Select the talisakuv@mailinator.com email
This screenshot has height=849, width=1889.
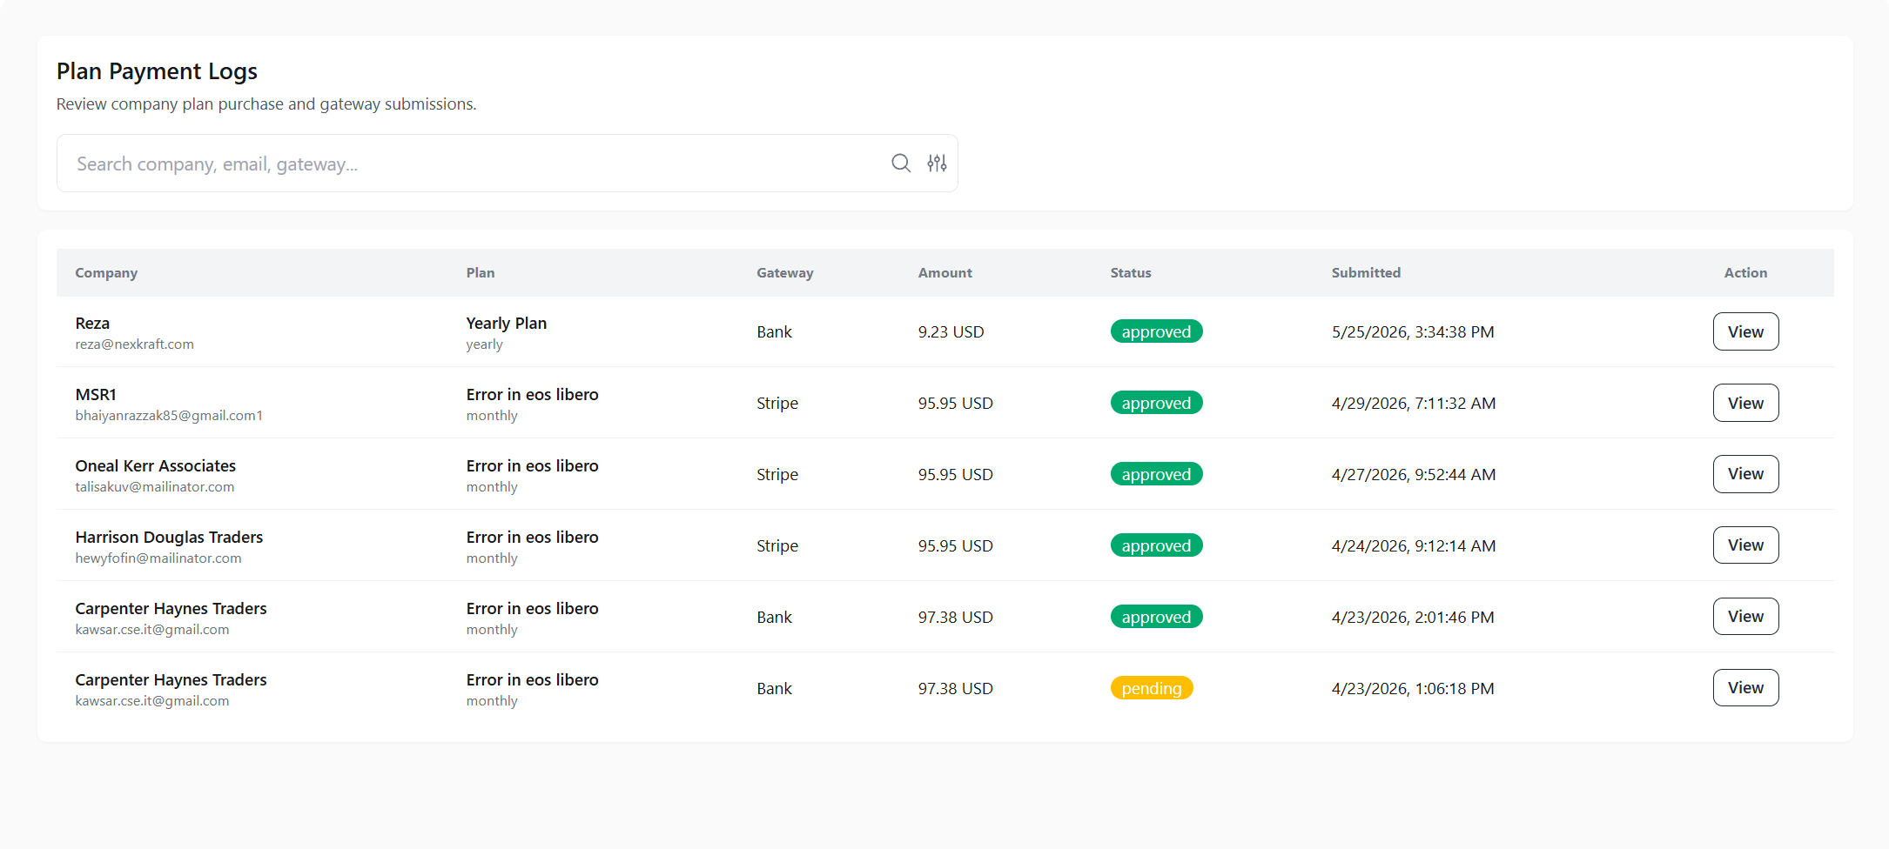click(x=154, y=487)
